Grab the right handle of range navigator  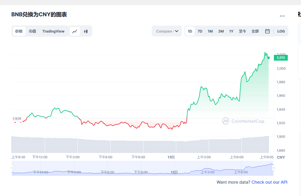(273, 168)
